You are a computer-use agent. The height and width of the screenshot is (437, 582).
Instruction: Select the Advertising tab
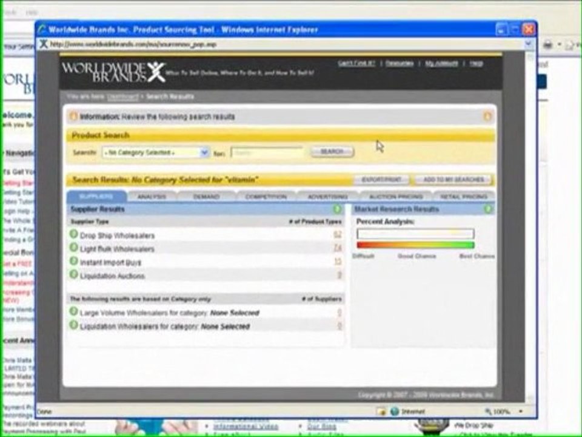tap(327, 196)
